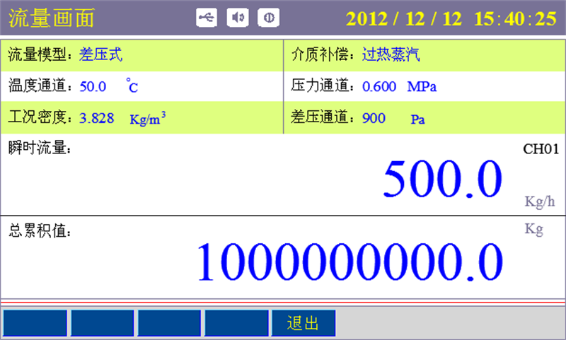Click the circular status icon beside speaker
Viewport: 566px width, 340px height.
[x=268, y=18]
